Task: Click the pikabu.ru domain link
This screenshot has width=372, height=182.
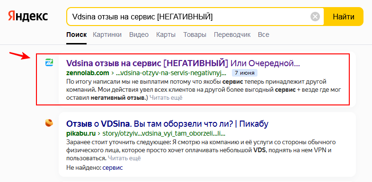Action: (81, 133)
